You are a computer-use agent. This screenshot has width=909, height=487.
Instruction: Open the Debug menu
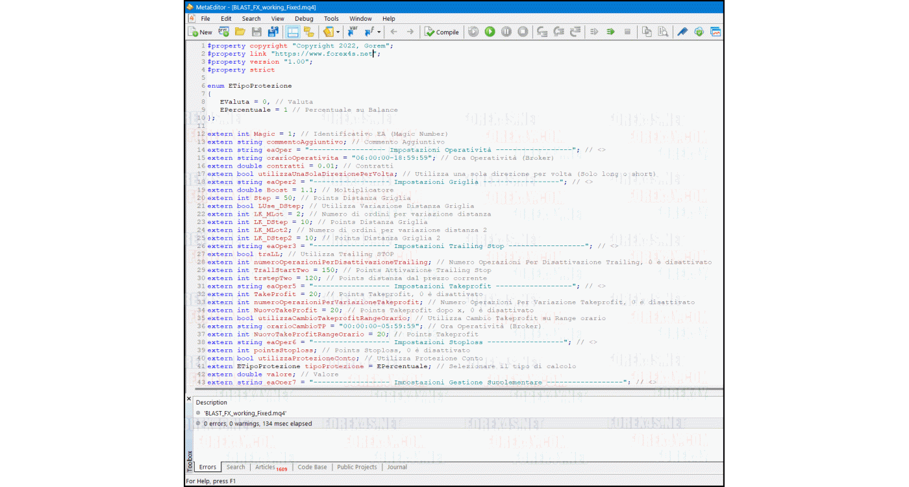304,18
